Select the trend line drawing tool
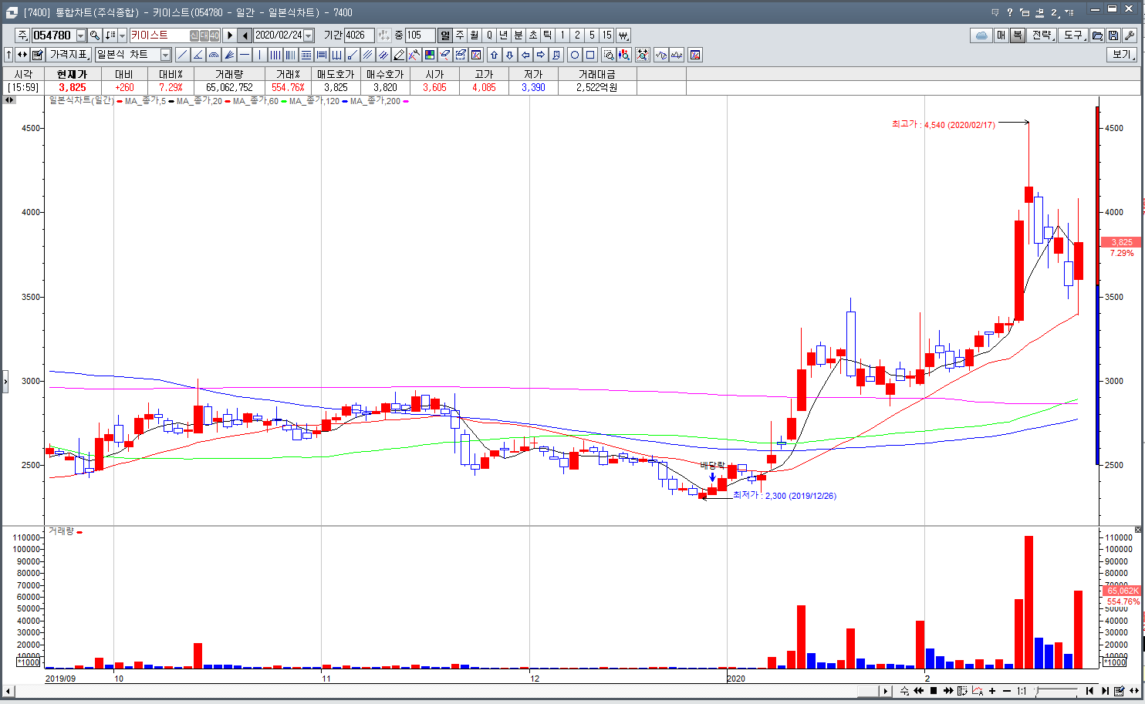Screen dimensions: 1145x704 [x=183, y=55]
